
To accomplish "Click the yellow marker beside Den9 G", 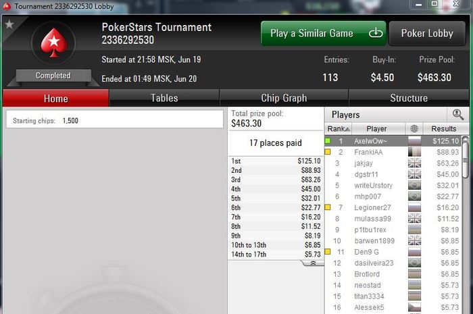I will coord(328,252).
